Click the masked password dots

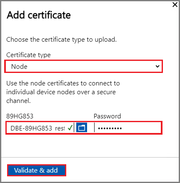110,128
